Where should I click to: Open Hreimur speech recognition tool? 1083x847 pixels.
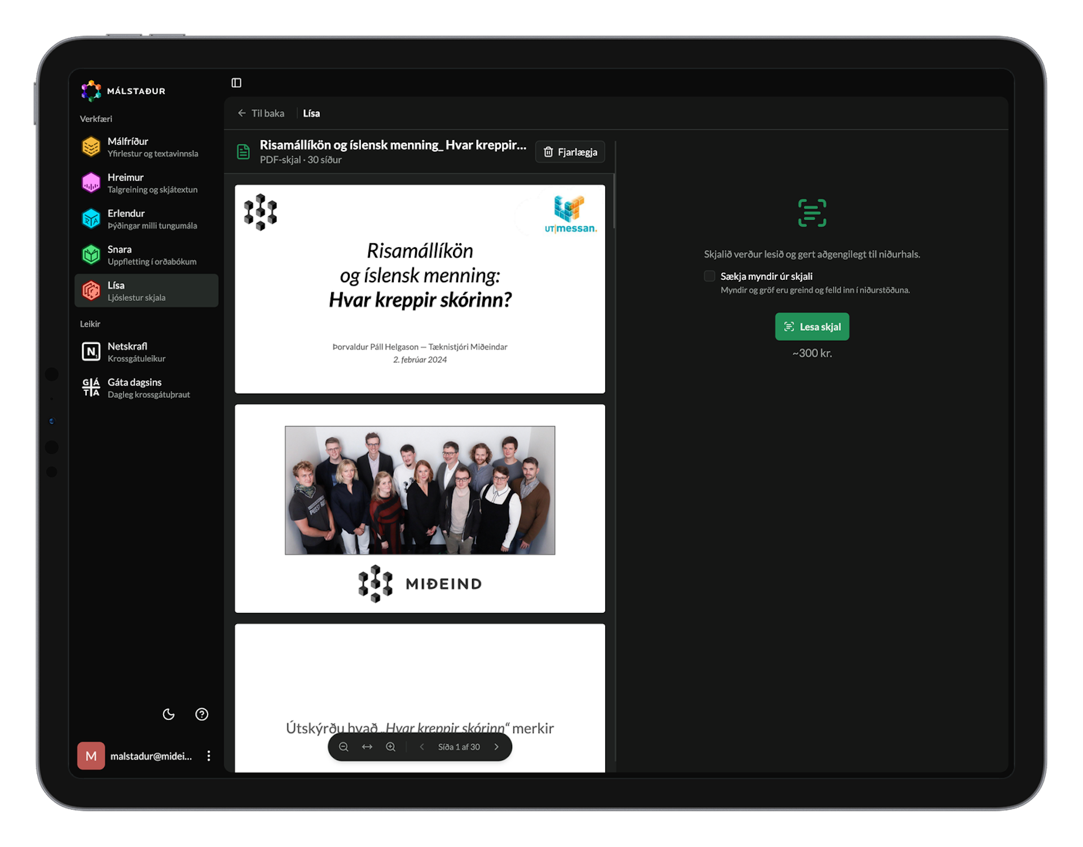146,183
